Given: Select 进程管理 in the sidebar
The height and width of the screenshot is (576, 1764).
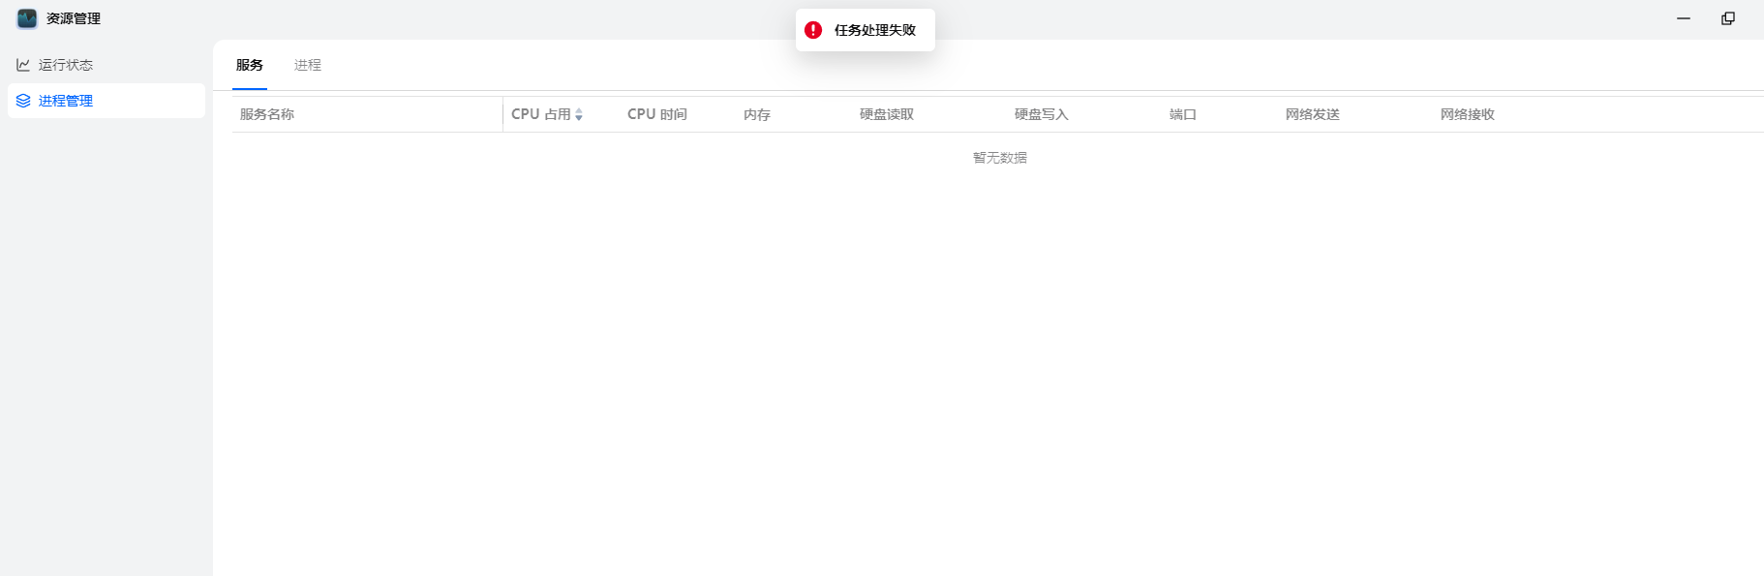Looking at the screenshot, I should coord(106,101).
